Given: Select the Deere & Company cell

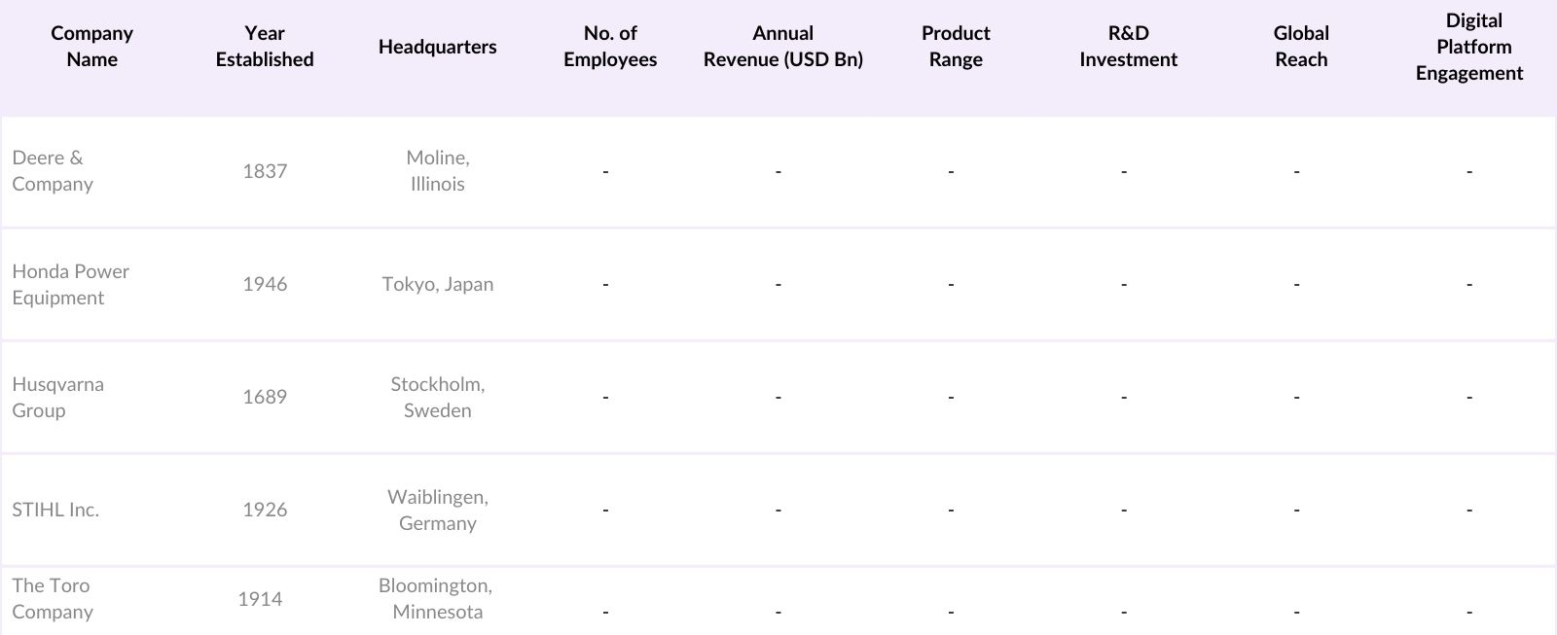Looking at the screenshot, I should pyautogui.click(x=53, y=171).
